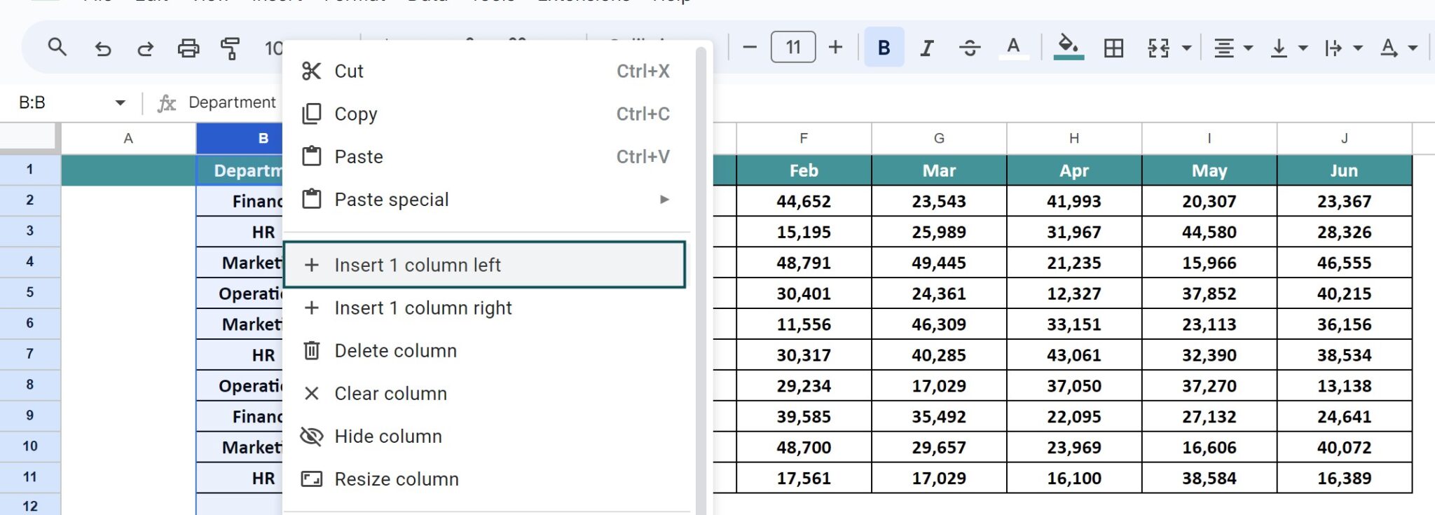
Task: Open the text color picker
Action: pos(1013,48)
